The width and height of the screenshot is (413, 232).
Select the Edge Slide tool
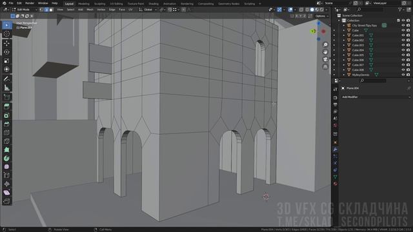[x=6, y=175]
